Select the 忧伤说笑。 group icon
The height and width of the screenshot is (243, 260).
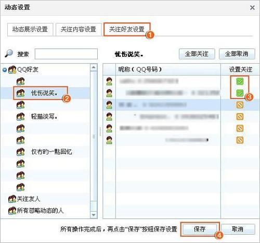coord(20,93)
